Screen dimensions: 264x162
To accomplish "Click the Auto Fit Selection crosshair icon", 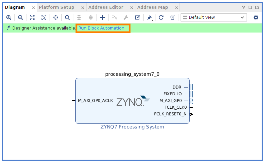I will click(56, 17).
